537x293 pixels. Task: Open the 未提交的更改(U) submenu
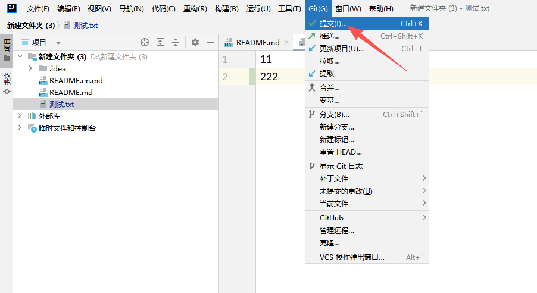(x=367, y=191)
